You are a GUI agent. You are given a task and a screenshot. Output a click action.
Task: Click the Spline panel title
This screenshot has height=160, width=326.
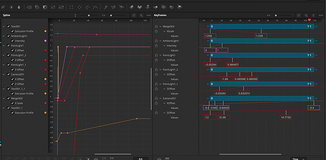click(x=7, y=15)
